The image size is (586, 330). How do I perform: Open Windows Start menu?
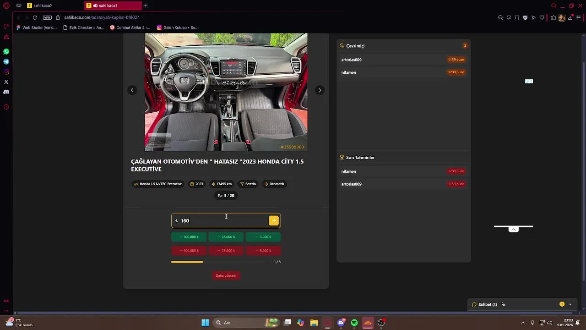(205, 323)
